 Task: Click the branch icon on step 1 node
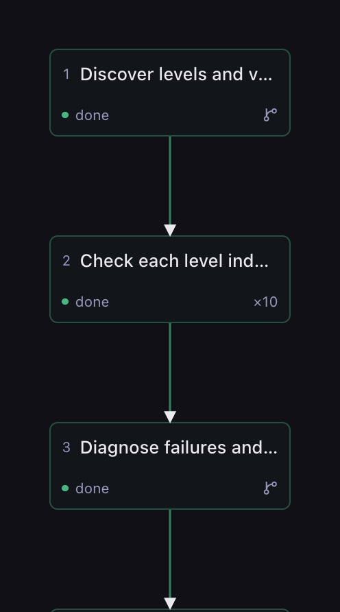click(270, 115)
